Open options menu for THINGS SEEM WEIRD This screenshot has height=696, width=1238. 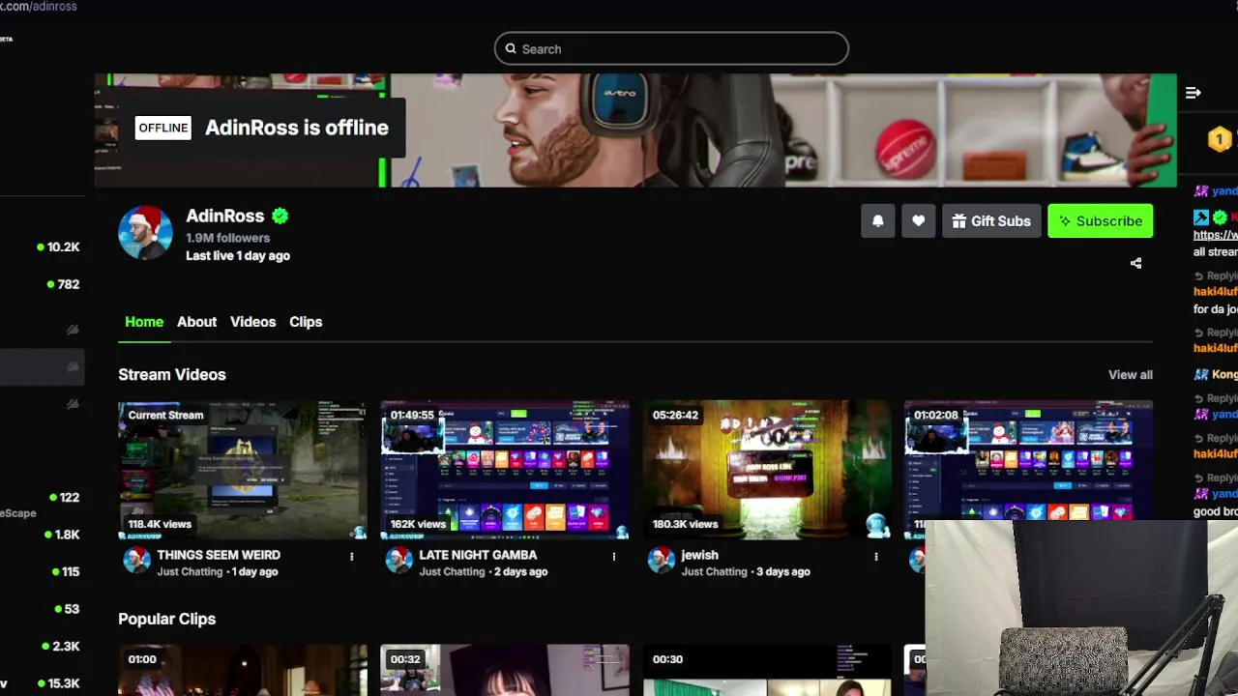(352, 556)
